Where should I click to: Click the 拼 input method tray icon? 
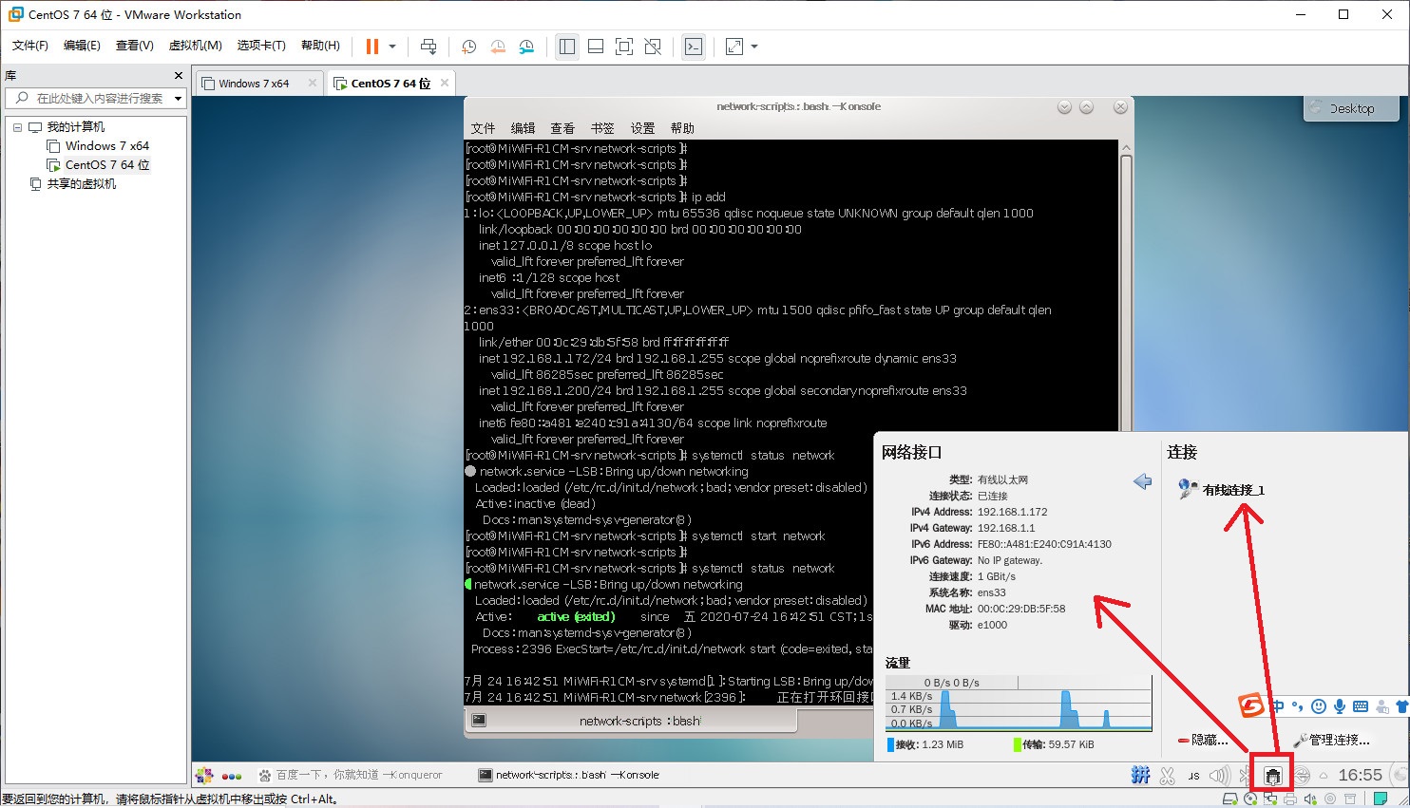click(x=1140, y=776)
